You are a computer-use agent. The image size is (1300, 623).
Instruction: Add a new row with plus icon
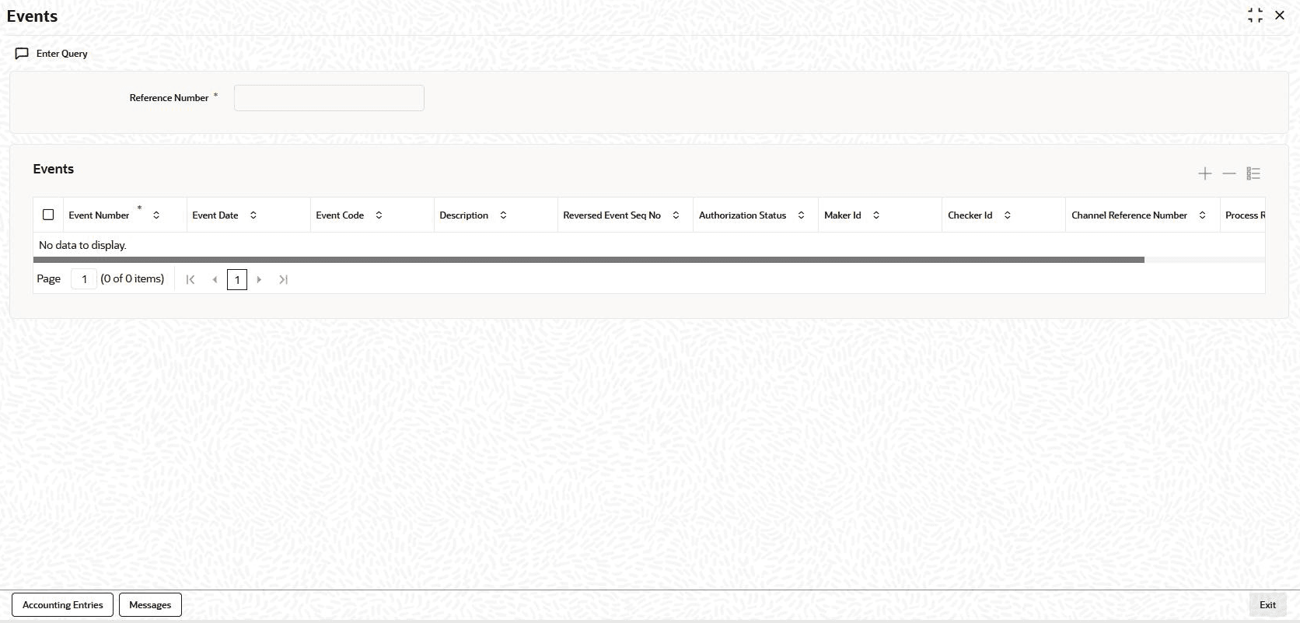click(x=1204, y=173)
